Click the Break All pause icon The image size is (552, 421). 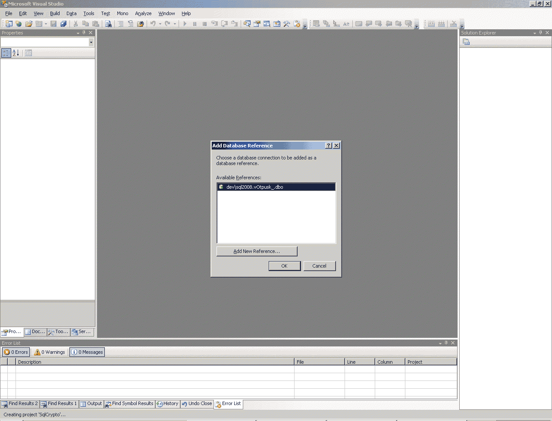point(195,24)
